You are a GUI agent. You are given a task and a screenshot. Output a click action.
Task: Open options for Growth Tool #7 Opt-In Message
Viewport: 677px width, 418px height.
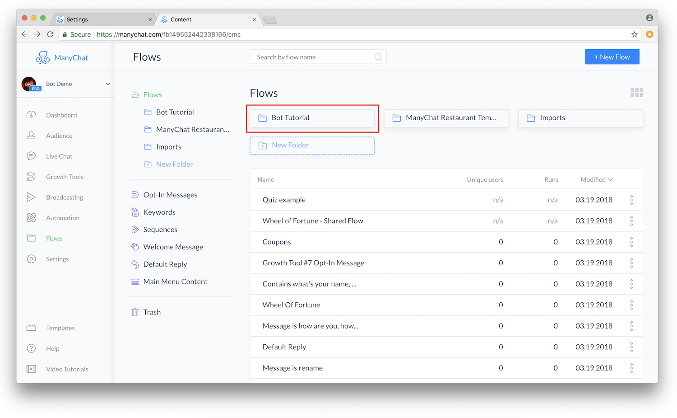click(631, 263)
